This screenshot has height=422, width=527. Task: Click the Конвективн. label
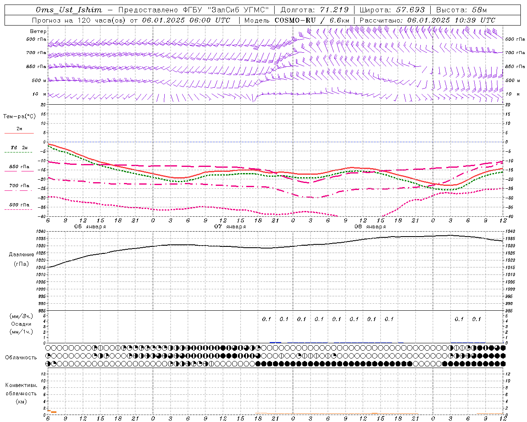point(21,385)
